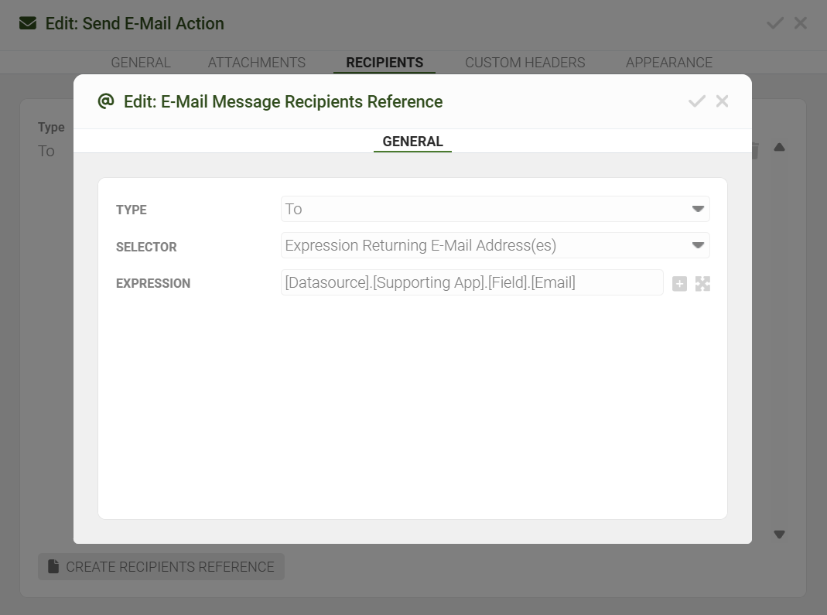This screenshot has height=615, width=827.
Task: Close the Send E-Mail Action dialog
Action: [801, 23]
